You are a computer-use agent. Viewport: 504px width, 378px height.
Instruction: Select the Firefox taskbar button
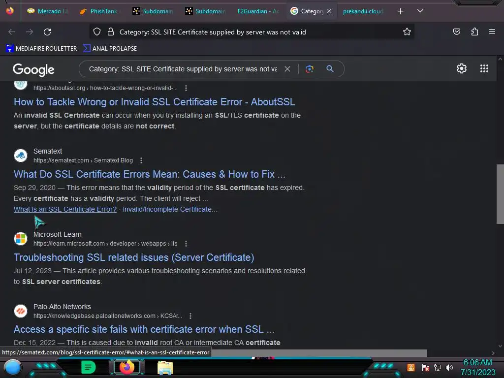pos(126,367)
